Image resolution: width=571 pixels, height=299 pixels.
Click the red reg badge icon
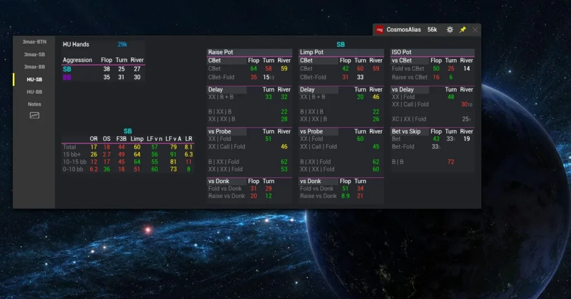pyautogui.click(x=379, y=30)
